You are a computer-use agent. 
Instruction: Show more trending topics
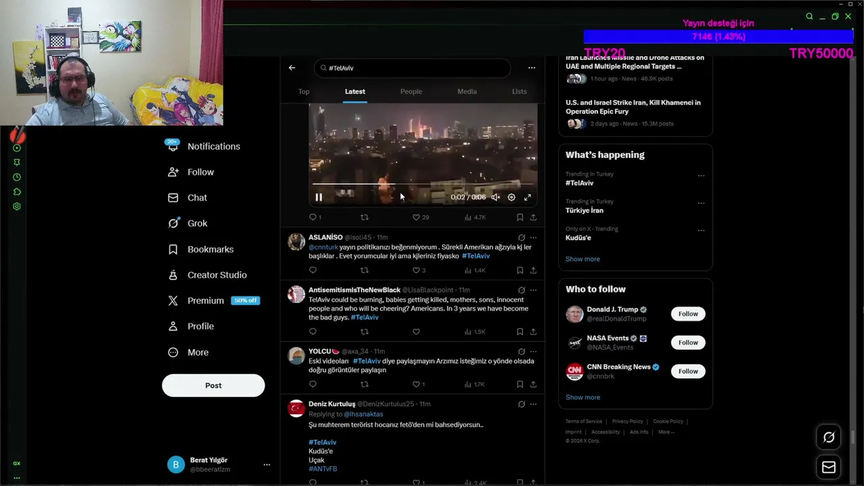point(583,259)
